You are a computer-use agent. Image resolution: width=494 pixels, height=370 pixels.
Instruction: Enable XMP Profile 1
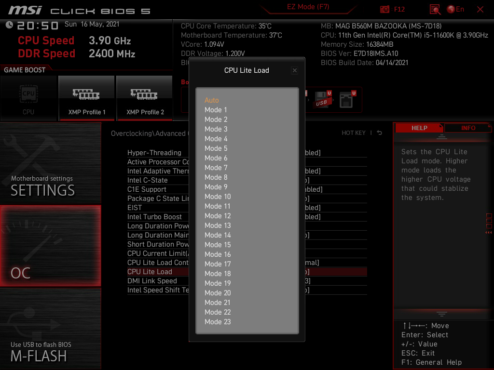point(87,98)
